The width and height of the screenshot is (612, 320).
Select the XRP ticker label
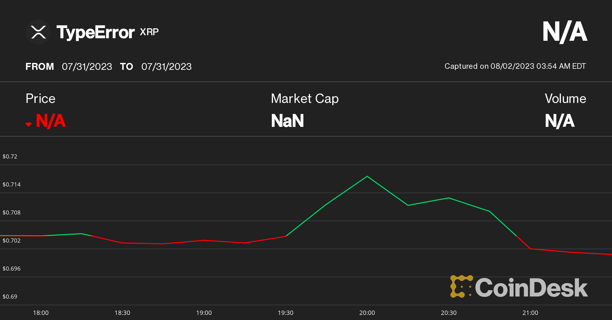(x=149, y=32)
